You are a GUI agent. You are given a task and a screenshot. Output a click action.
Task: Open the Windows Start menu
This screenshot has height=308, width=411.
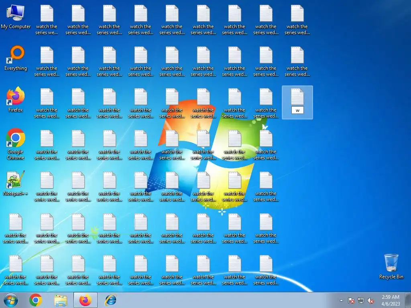click(x=11, y=300)
